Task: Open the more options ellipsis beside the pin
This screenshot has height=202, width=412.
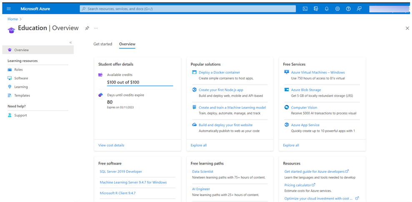Action: [x=96, y=28]
